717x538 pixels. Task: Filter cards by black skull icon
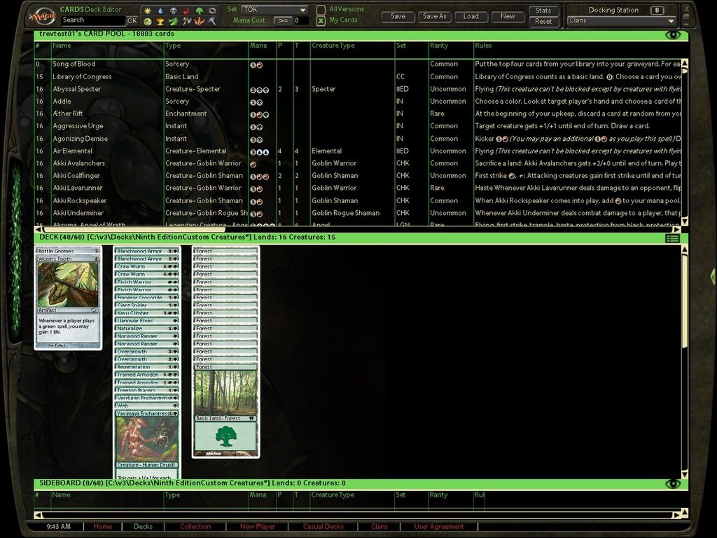pyautogui.click(x=173, y=11)
